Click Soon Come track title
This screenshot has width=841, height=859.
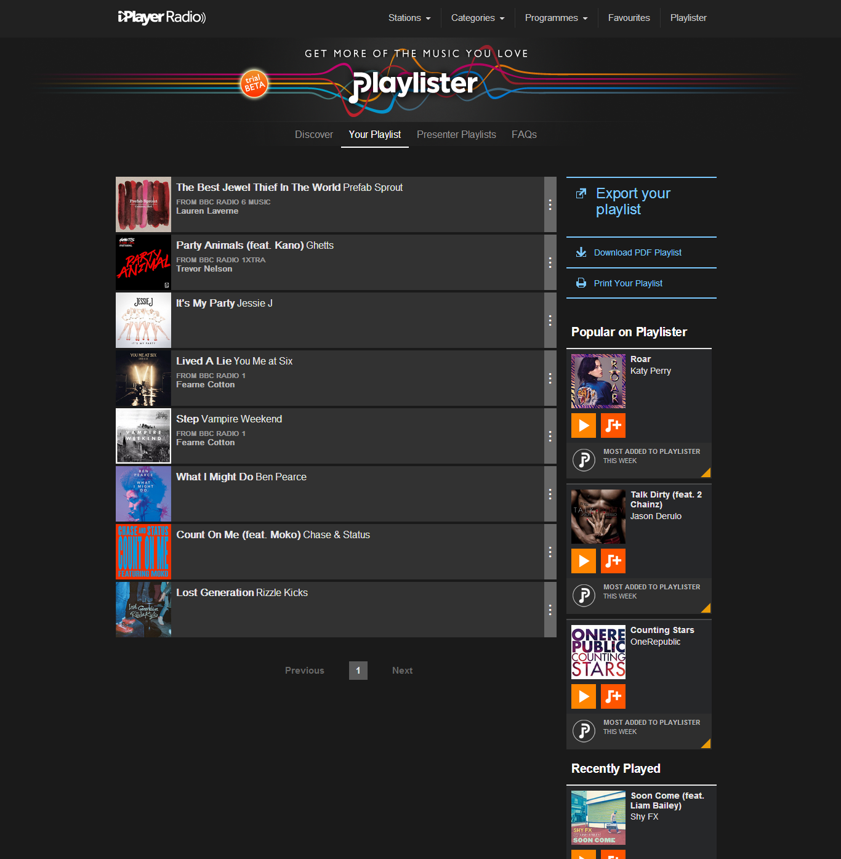click(x=667, y=801)
